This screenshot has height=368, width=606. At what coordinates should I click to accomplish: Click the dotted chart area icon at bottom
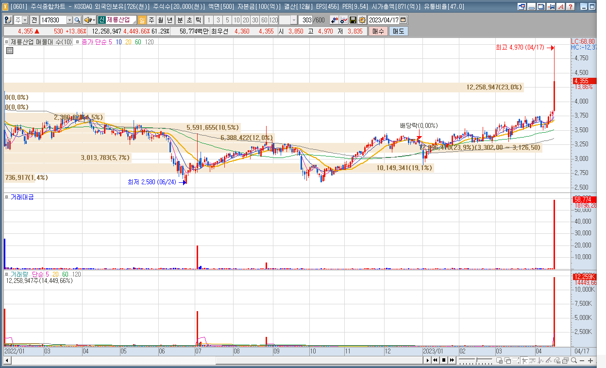coord(516,360)
